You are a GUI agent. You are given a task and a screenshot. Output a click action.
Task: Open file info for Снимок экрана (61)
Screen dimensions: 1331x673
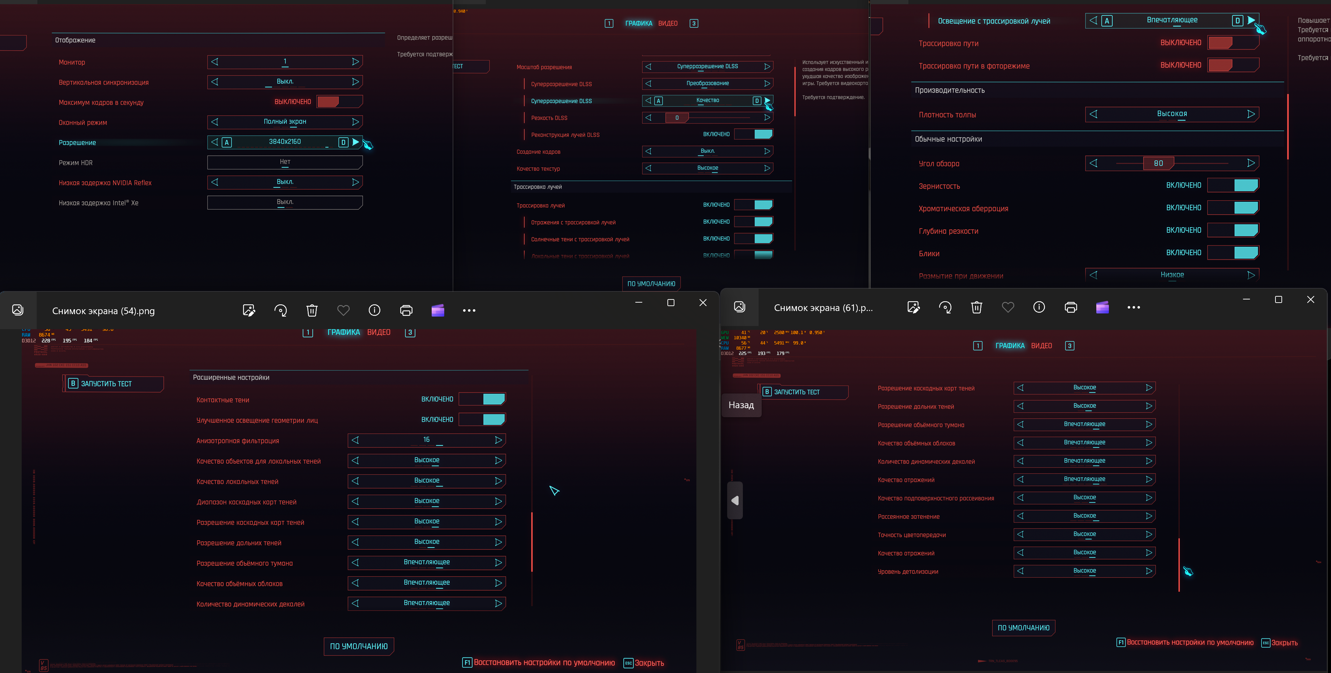coord(1039,307)
